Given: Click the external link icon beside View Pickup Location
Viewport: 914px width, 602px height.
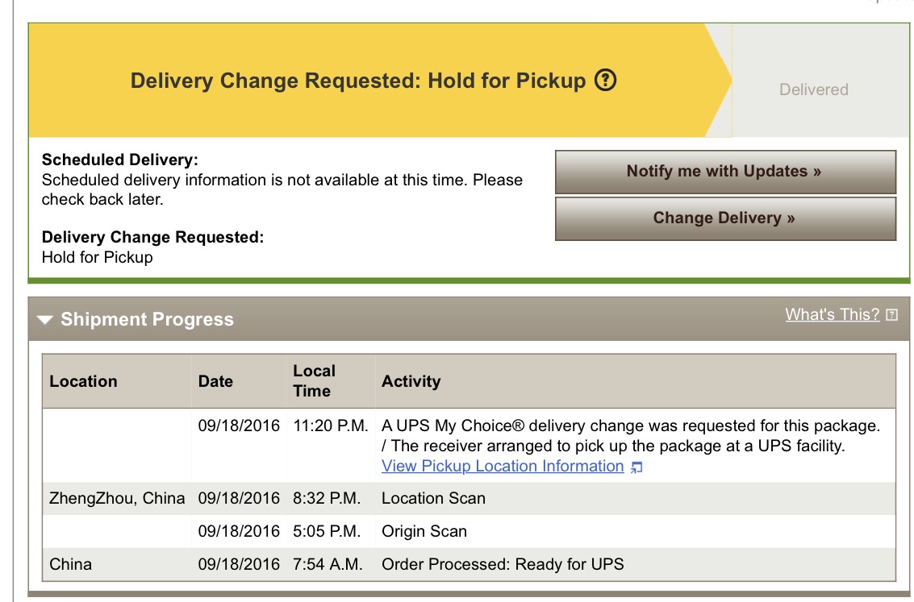Looking at the screenshot, I should point(636,467).
